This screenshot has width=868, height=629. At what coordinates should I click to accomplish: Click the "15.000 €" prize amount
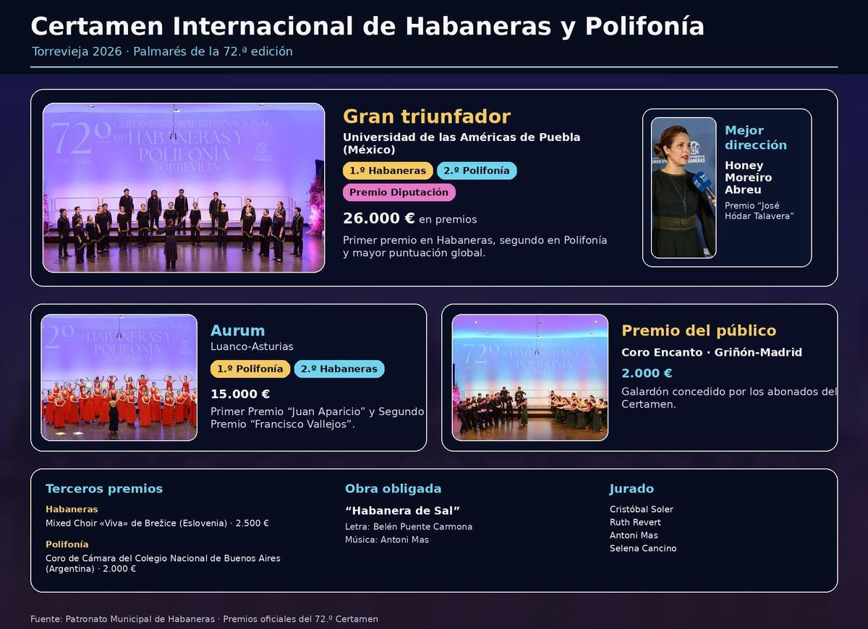[x=240, y=394]
